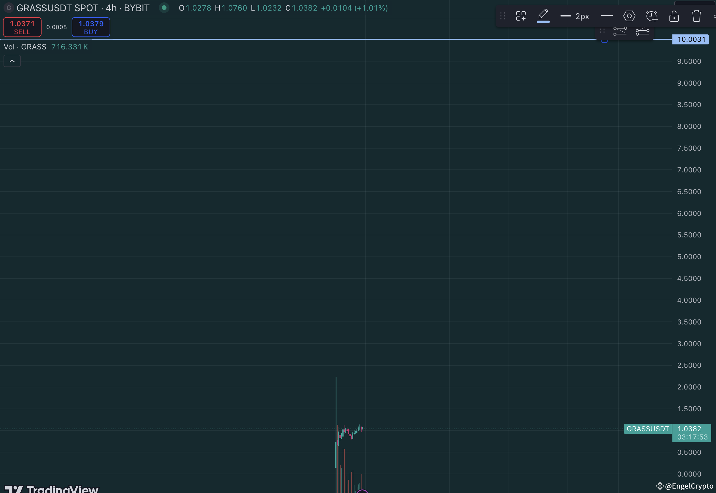716x493 pixels.
Task: Click second horizontal line variant icon
Action: tap(642, 31)
